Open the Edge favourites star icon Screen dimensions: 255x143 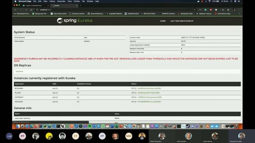pyautogui.click(x=223, y=10)
